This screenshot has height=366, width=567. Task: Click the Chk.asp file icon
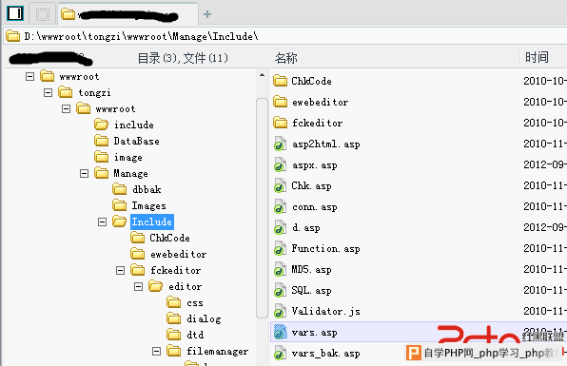[x=280, y=185]
